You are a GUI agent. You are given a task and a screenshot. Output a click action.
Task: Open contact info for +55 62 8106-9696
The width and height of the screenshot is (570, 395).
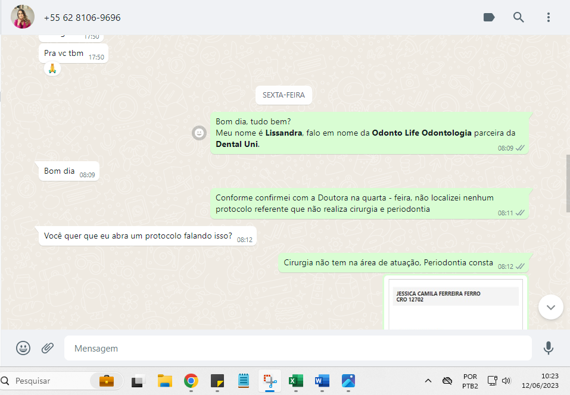click(x=82, y=18)
